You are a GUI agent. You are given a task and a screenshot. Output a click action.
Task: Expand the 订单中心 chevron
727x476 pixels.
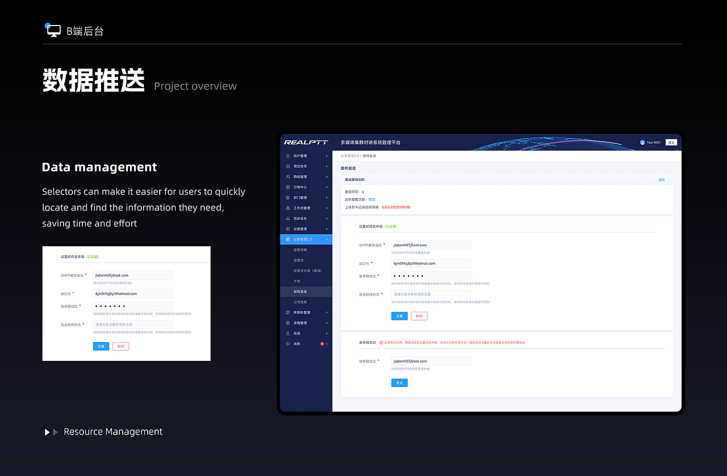tap(327, 187)
